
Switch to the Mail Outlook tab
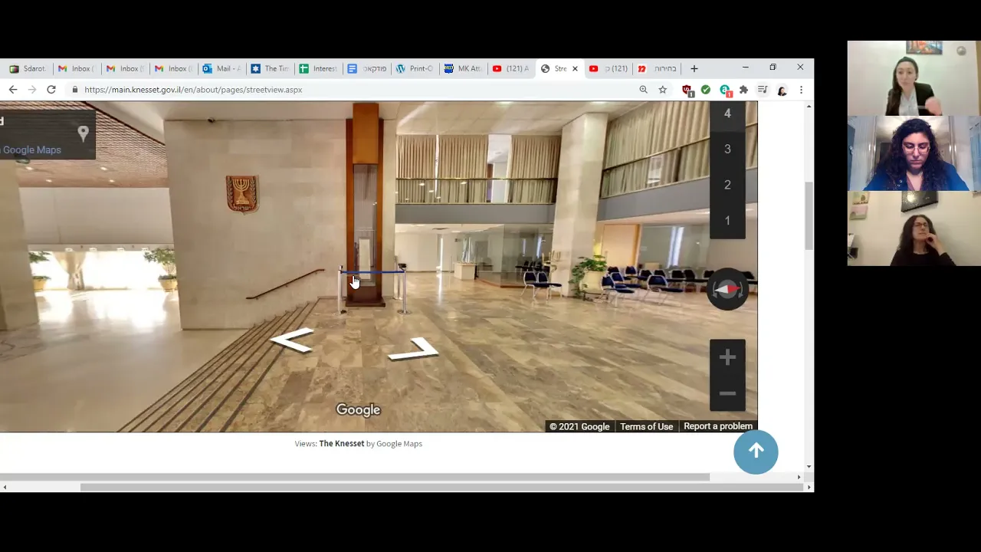(x=222, y=68)
